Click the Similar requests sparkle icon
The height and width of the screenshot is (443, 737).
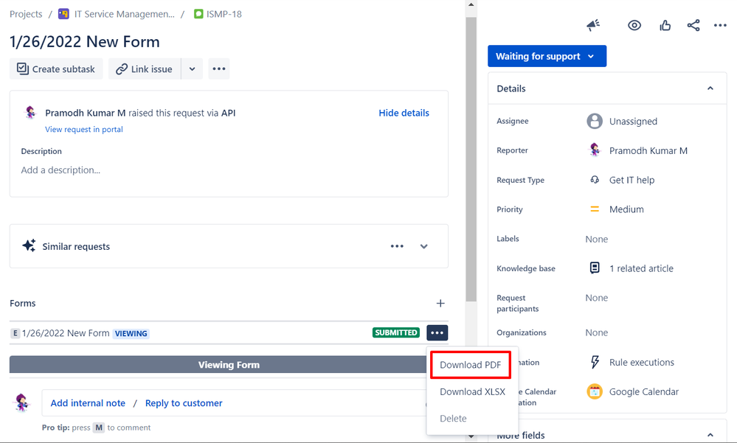(x=29, y=245)
